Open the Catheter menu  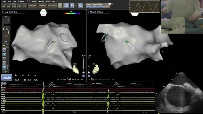click(22, 1)
